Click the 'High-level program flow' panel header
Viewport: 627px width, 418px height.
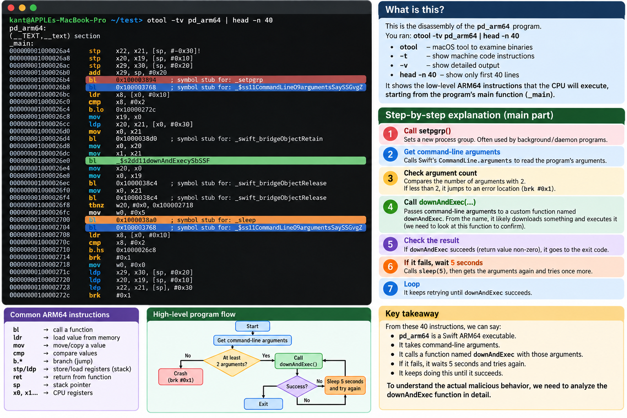pyautogui.click(x=259, y=314)
